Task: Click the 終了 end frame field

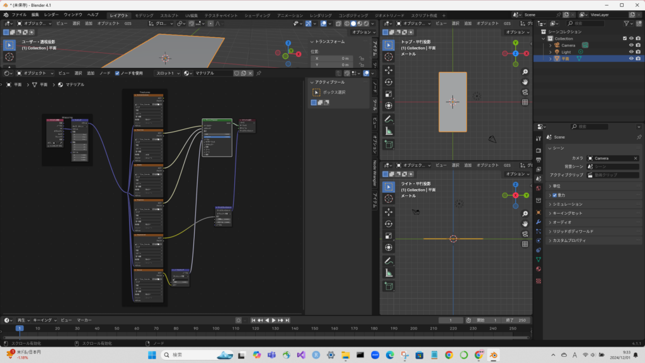Action: click(x=515, y=320)
